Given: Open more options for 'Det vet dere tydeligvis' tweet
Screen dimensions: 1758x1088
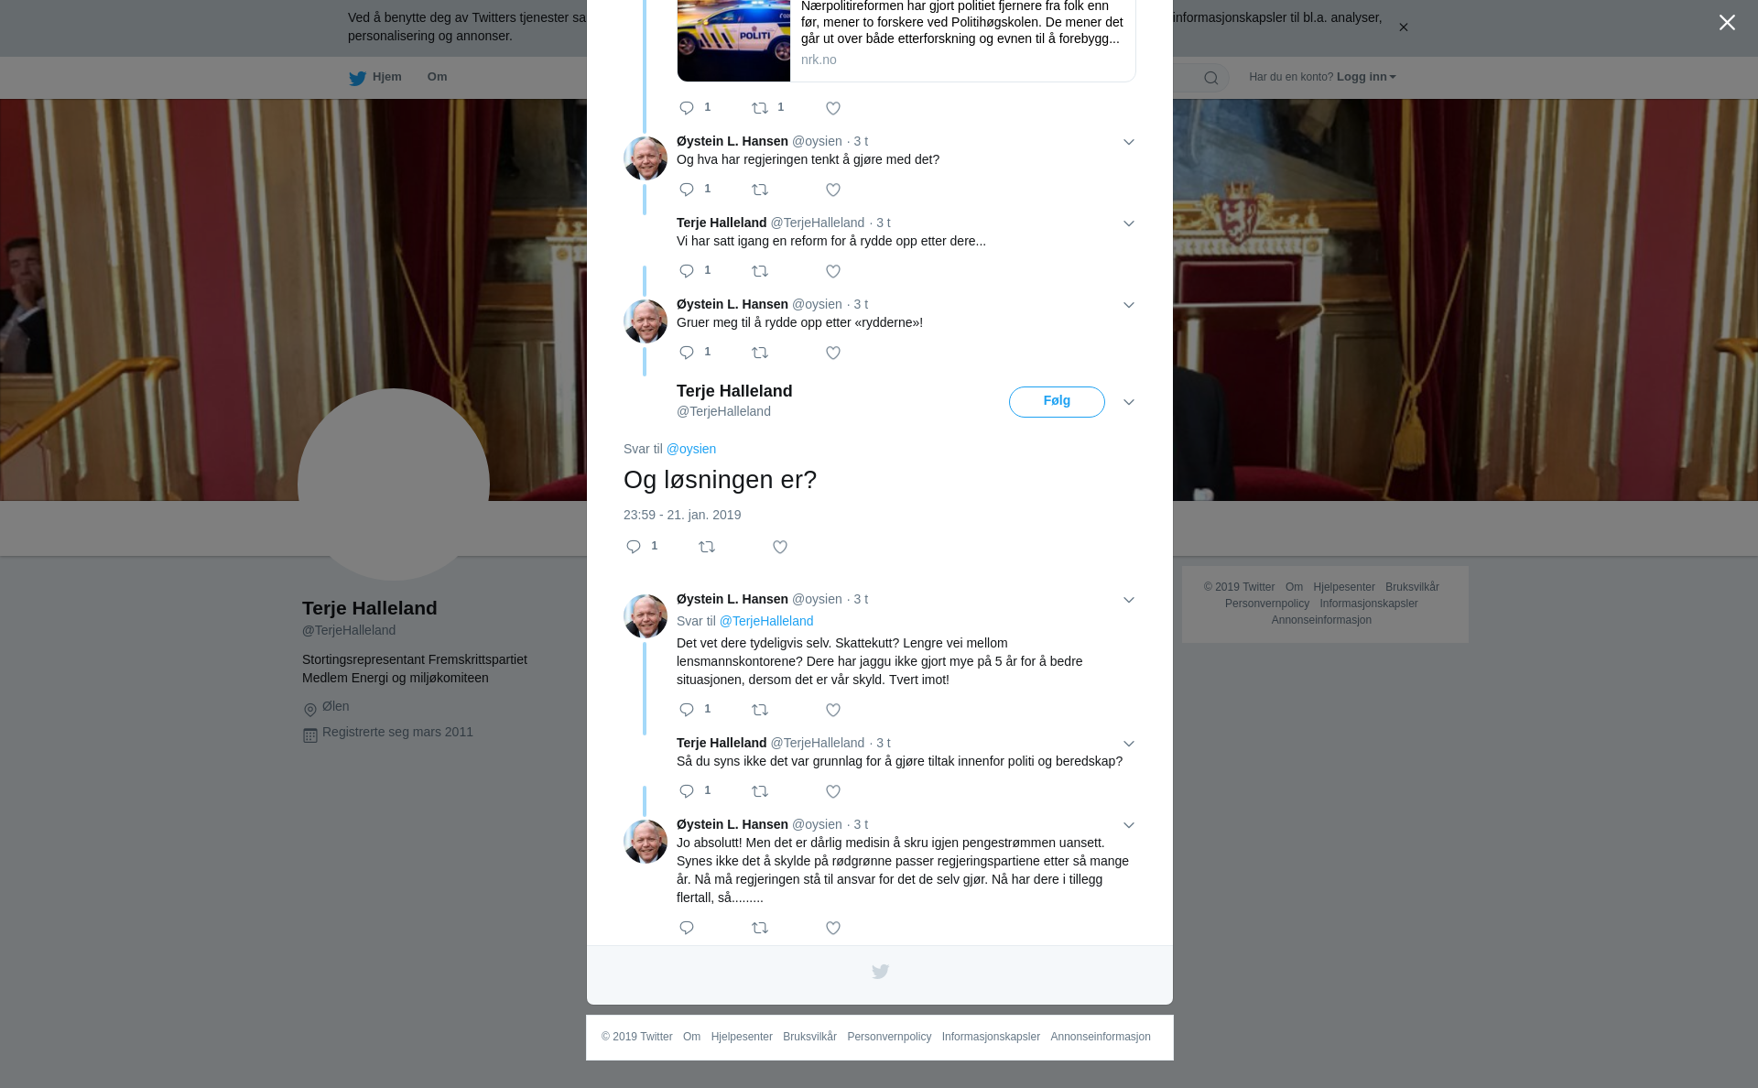Looking at the screenshot, I should [x=1129, y=601].
